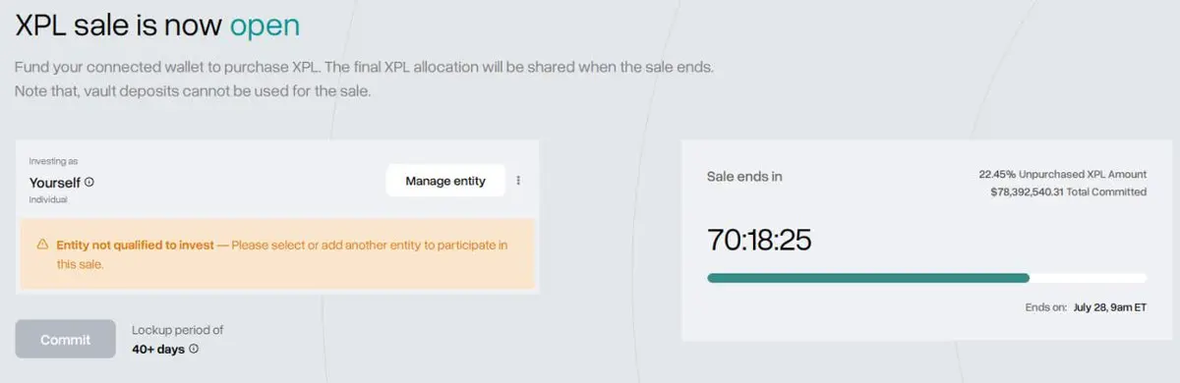The width and height of the screenshot is (1180, 383).
Task: Click the 'Ends on: July 28, 9am ET' text
Action: click(1086, 307)
